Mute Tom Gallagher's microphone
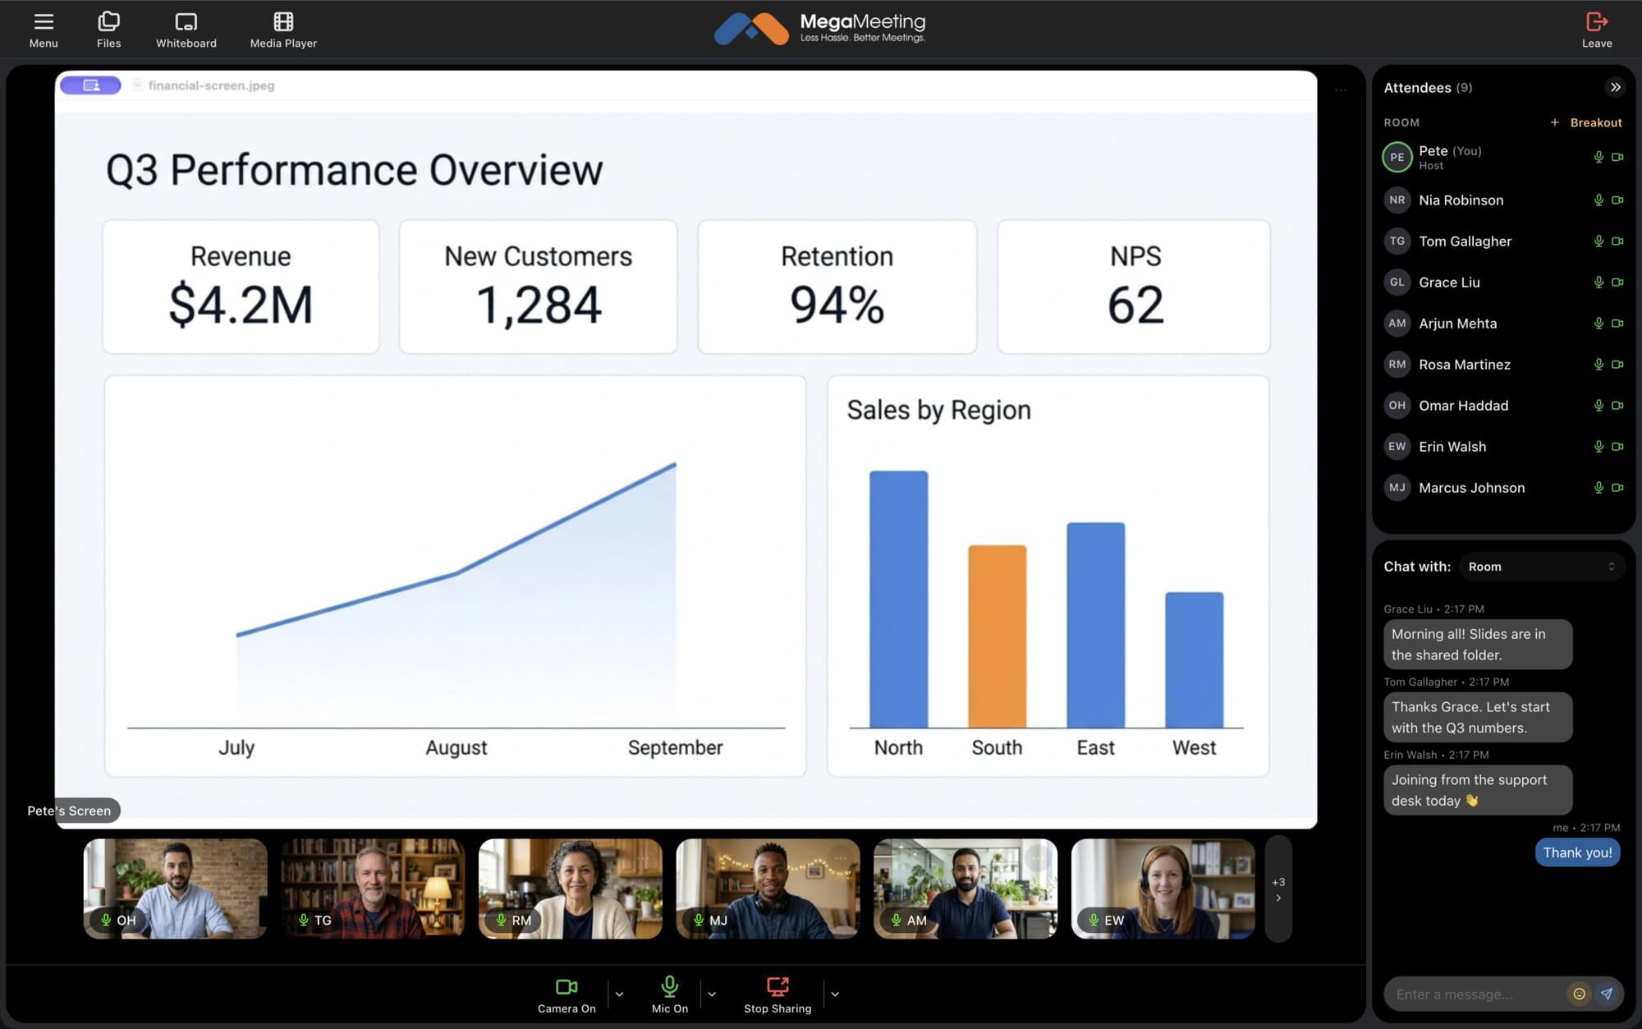This screenshot has height=1029, width=1642. coord(1598,241)
